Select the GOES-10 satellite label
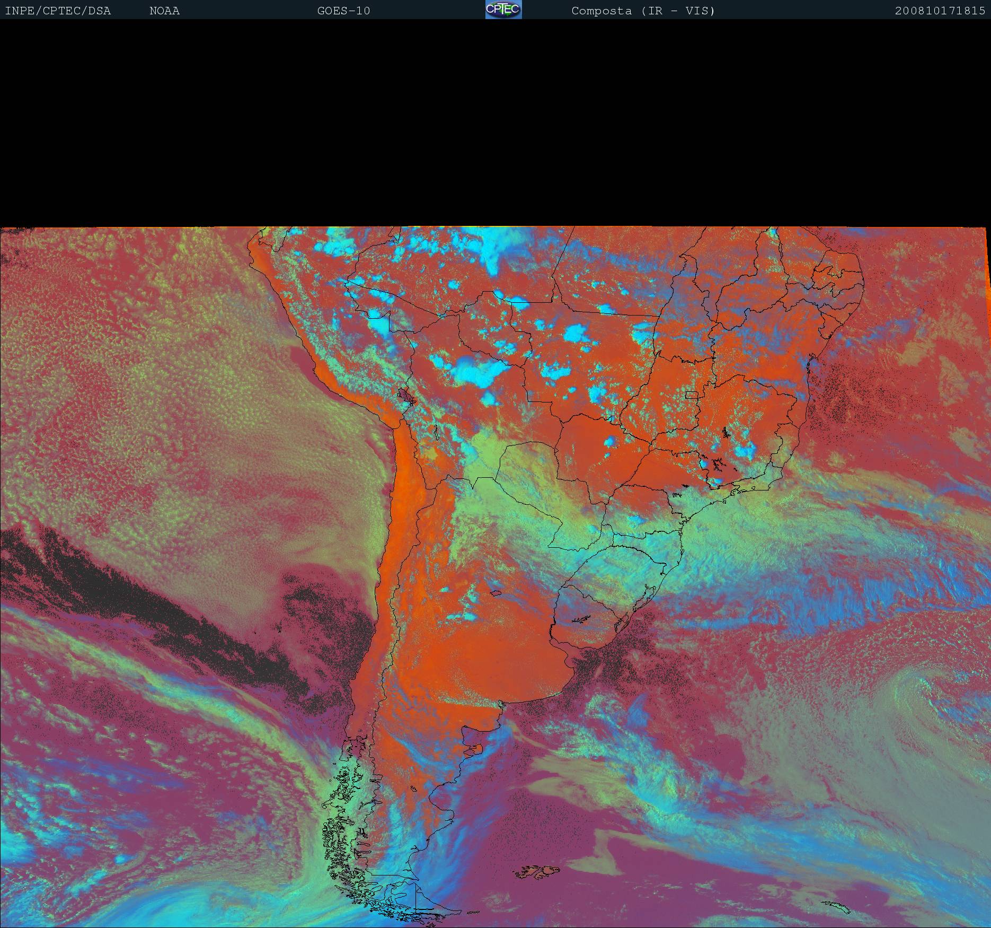The height and width of the screenshot is (928, 991). pos(343,11)
